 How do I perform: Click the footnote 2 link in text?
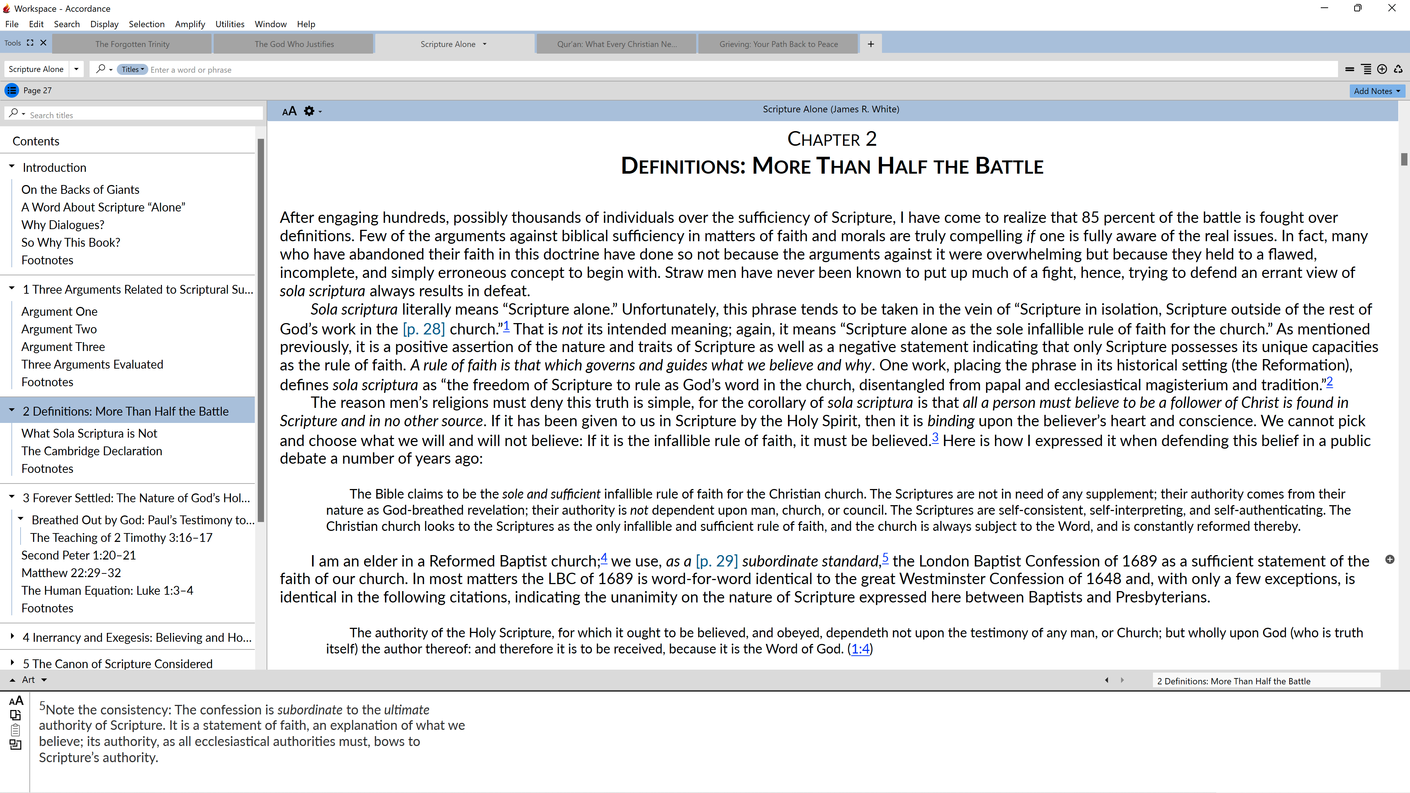pos(1330,382)
